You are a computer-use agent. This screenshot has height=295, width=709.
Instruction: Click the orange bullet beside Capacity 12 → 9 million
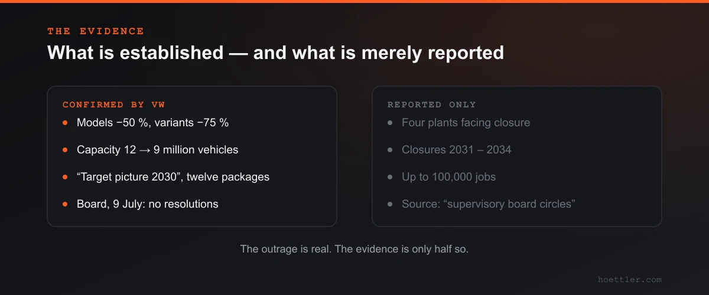(x=65, y=150)
